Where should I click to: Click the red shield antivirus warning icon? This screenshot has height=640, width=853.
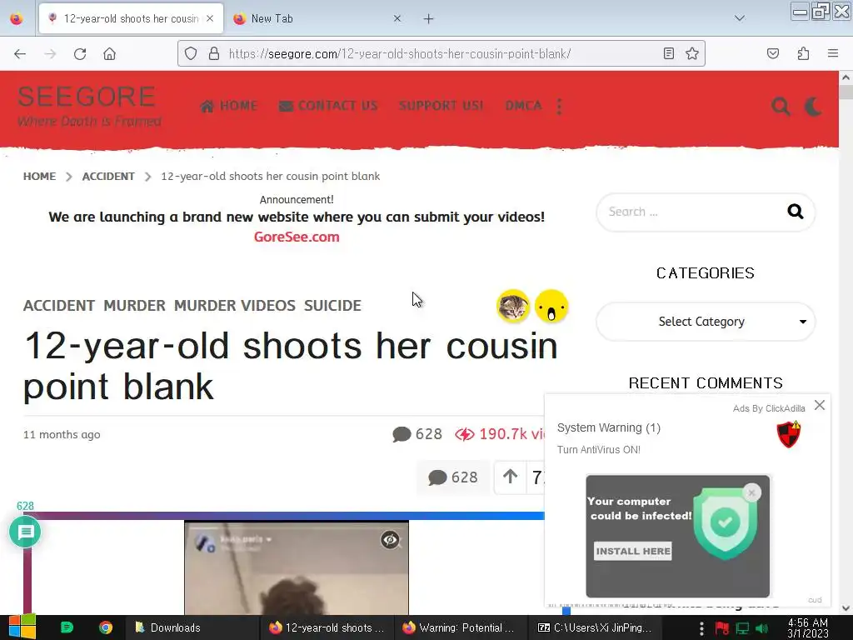tap(788, 434)
